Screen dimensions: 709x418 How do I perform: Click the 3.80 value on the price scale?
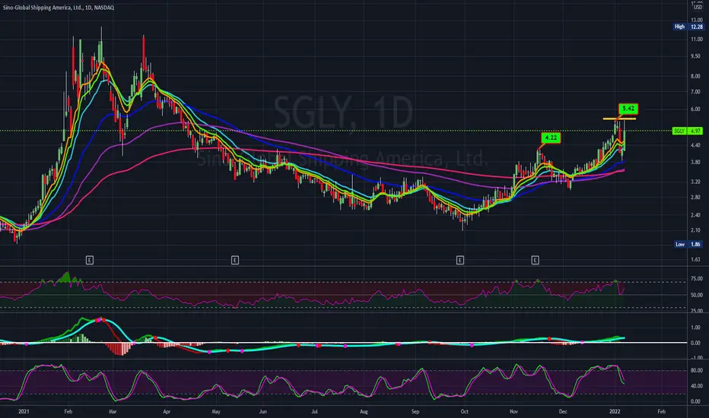tap(695, 162)
